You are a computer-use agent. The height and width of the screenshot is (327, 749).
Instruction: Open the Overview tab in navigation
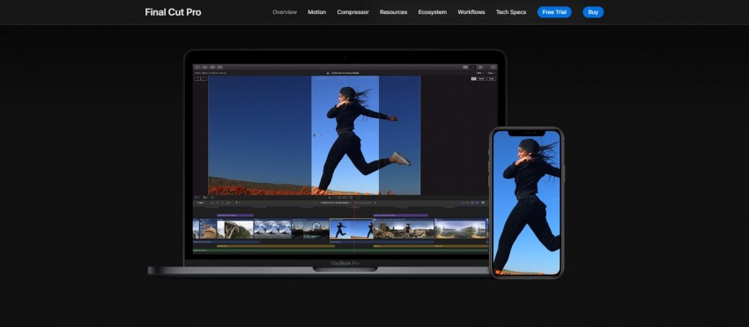(285, 12)
